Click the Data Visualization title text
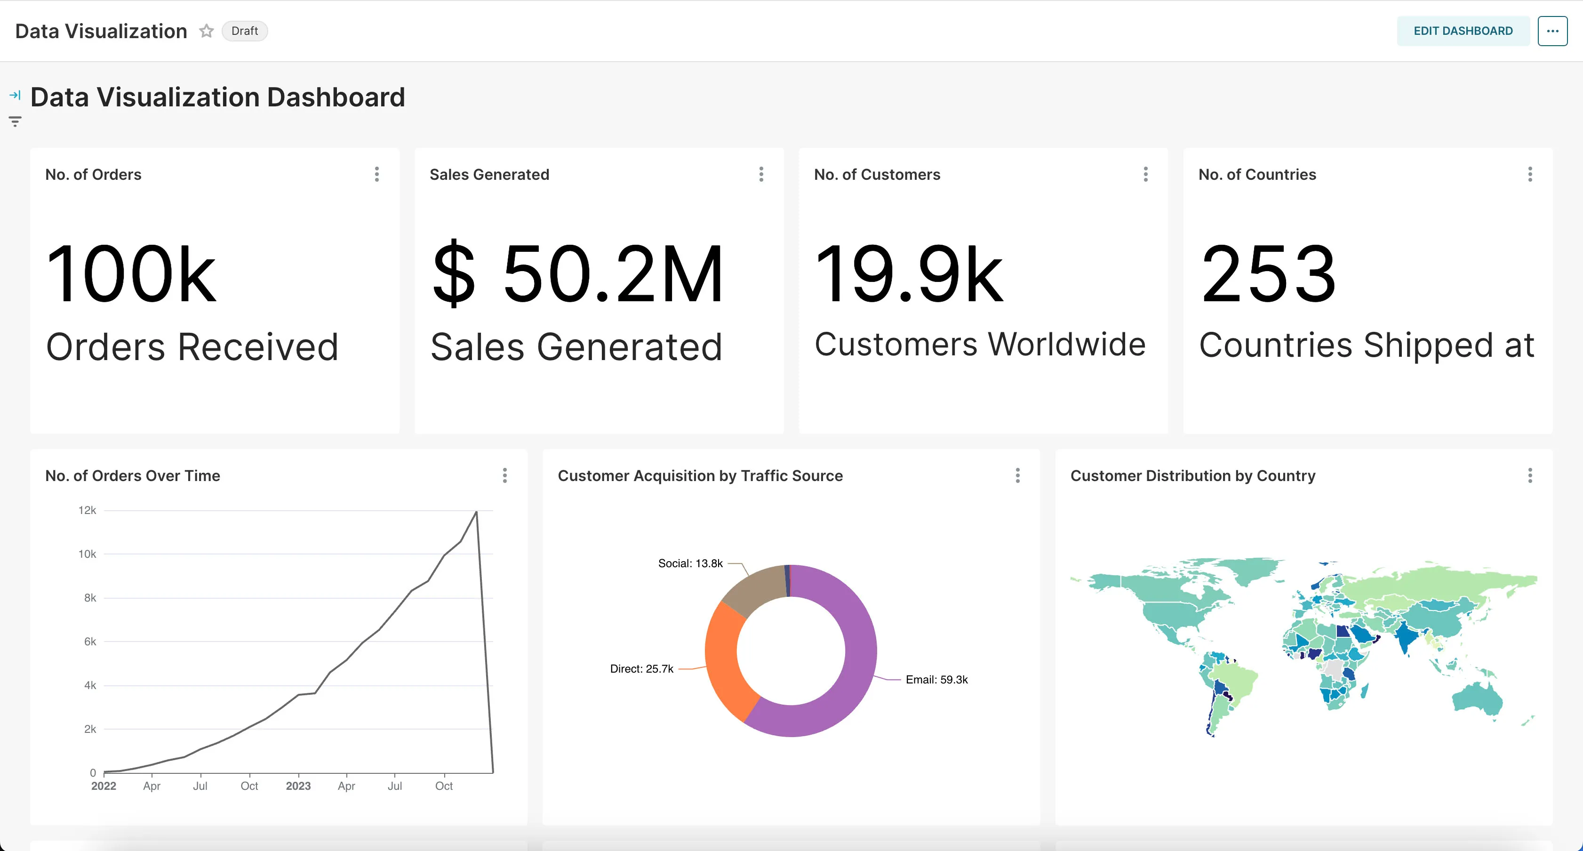1583x851 pixels. pyautogui.click(x=101, y=31)
